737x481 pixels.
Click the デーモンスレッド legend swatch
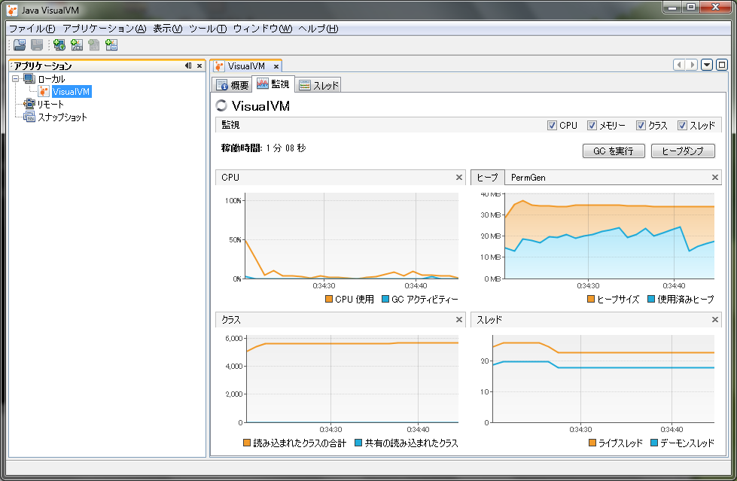(654, 443)
